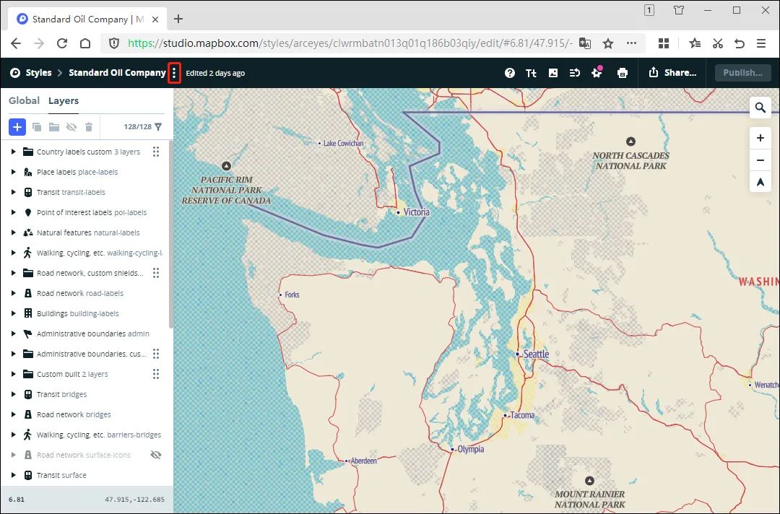Screen dimensions: 780x514
Task: Expand the Country labels custom group
Action: tap(12, 152)
